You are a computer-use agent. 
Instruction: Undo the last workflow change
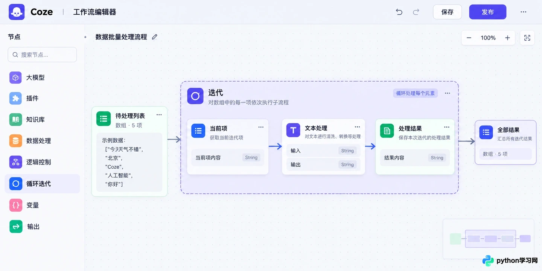tap(399, 12)
